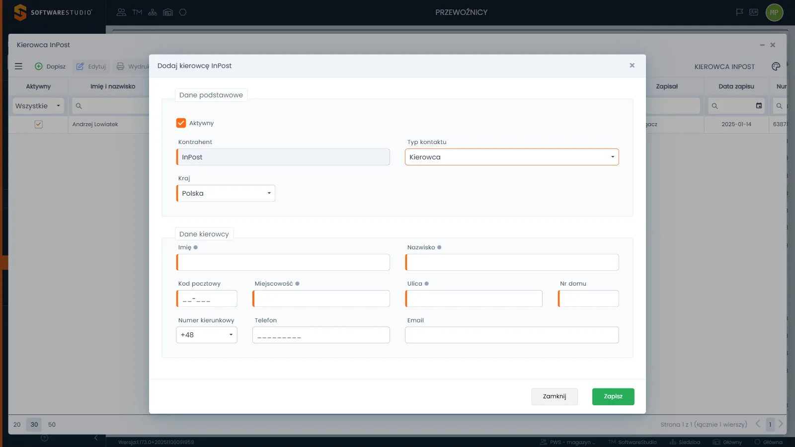795x447 pixels.
Task: Open the Wszystkie filter dropdown
Action: [x=38, y=106]
